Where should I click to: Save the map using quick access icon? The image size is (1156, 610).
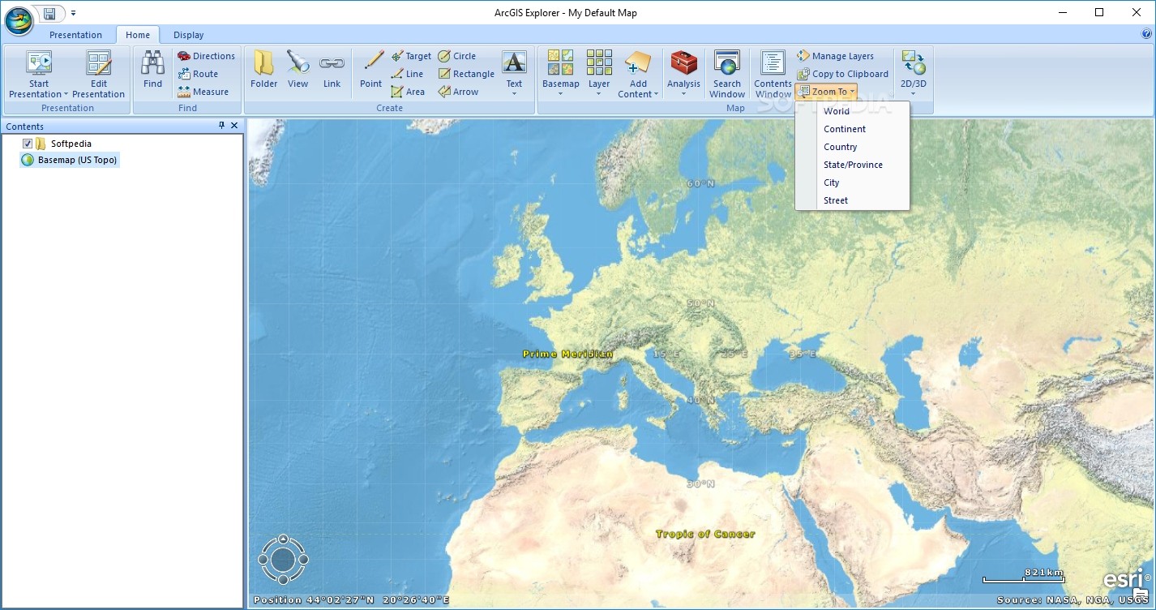pos(50,13)
